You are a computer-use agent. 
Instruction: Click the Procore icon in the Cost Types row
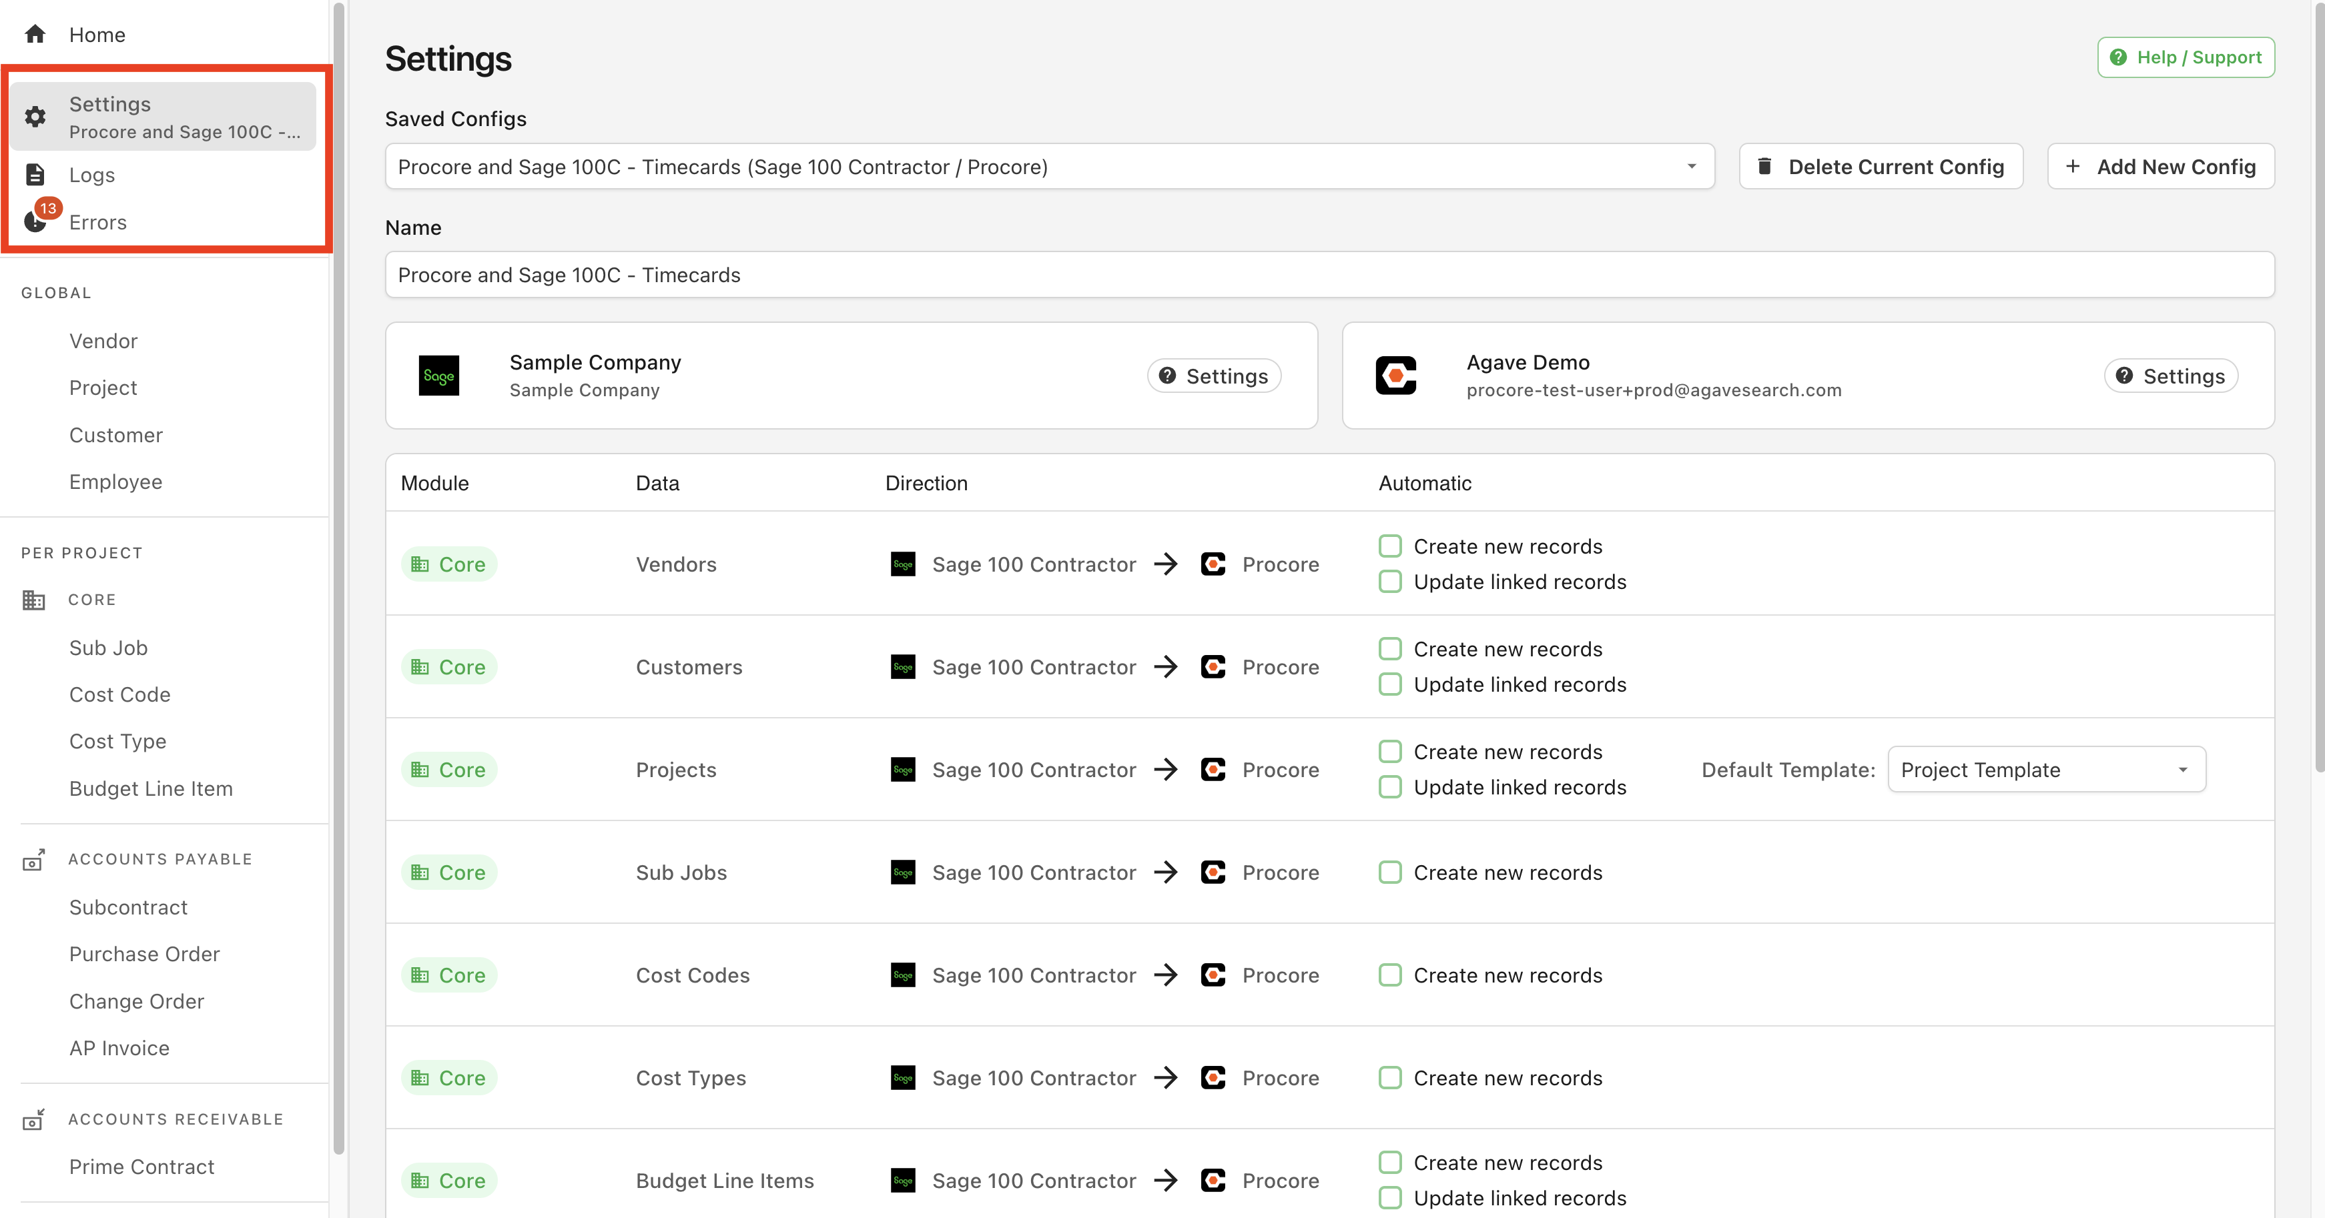(1213, 1077)
